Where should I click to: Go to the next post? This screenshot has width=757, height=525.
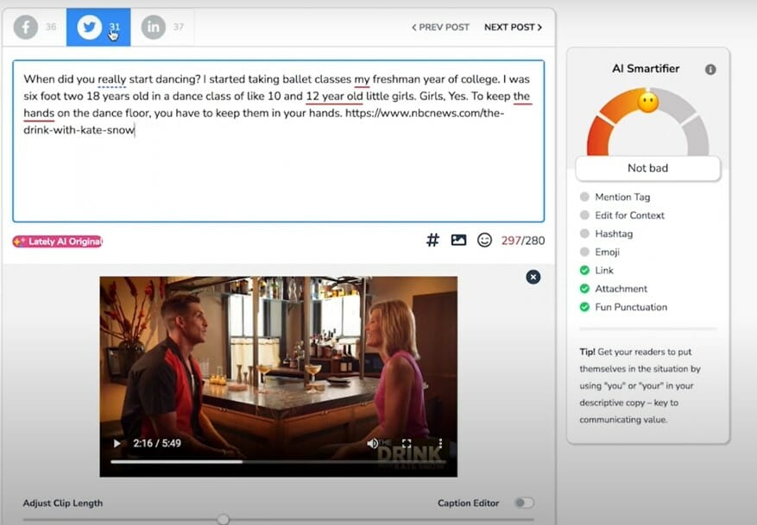513,28
